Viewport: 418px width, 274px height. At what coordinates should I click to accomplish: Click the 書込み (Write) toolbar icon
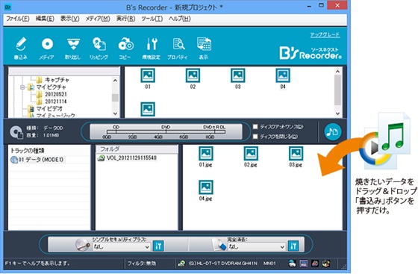pyautogui.click(x=21, y=48)
